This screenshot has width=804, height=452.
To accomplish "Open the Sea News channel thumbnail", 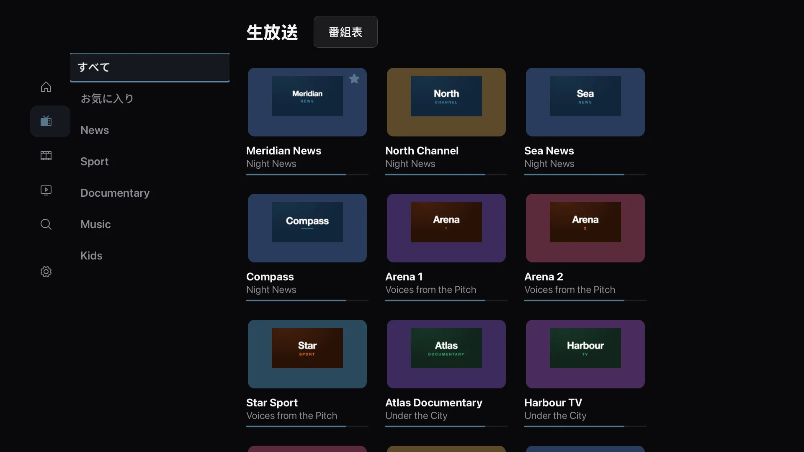I will (585, 102).
